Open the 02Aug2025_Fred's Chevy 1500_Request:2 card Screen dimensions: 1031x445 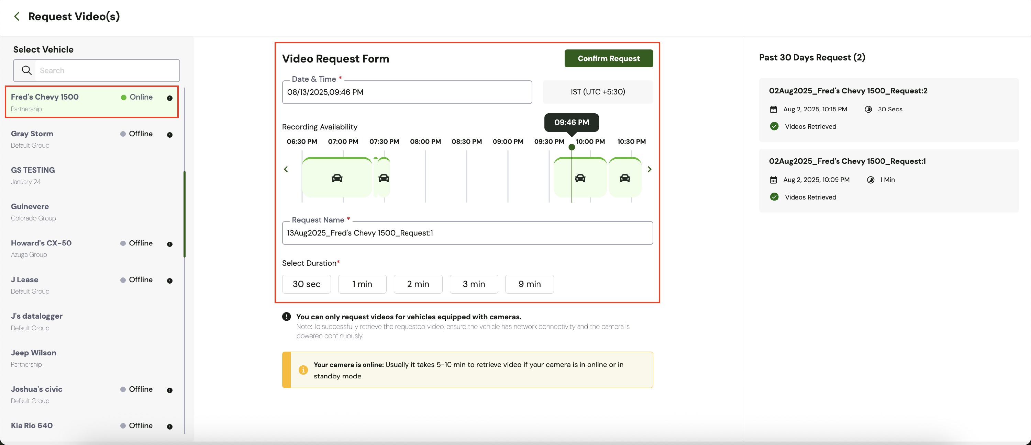(x=888, y=110)
